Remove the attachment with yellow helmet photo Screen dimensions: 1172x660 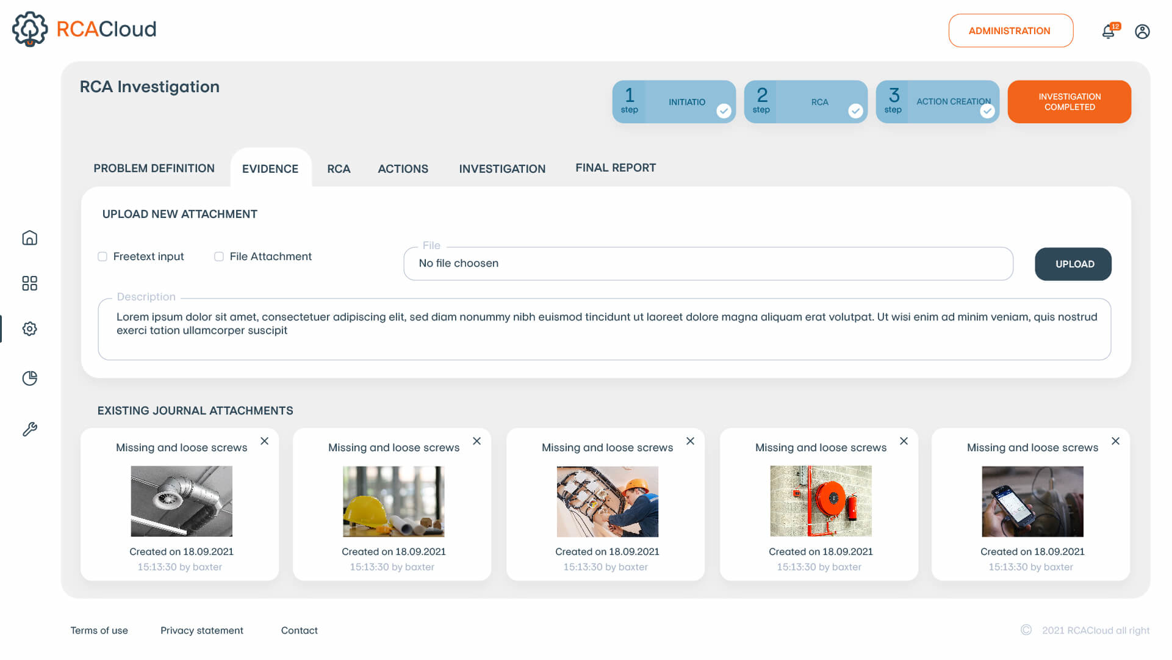(x=477, y=441)
